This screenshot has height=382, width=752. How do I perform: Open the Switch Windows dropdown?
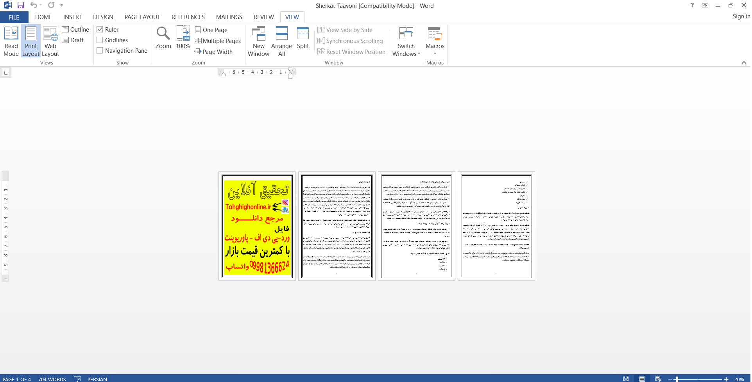[x=406, y=41]
